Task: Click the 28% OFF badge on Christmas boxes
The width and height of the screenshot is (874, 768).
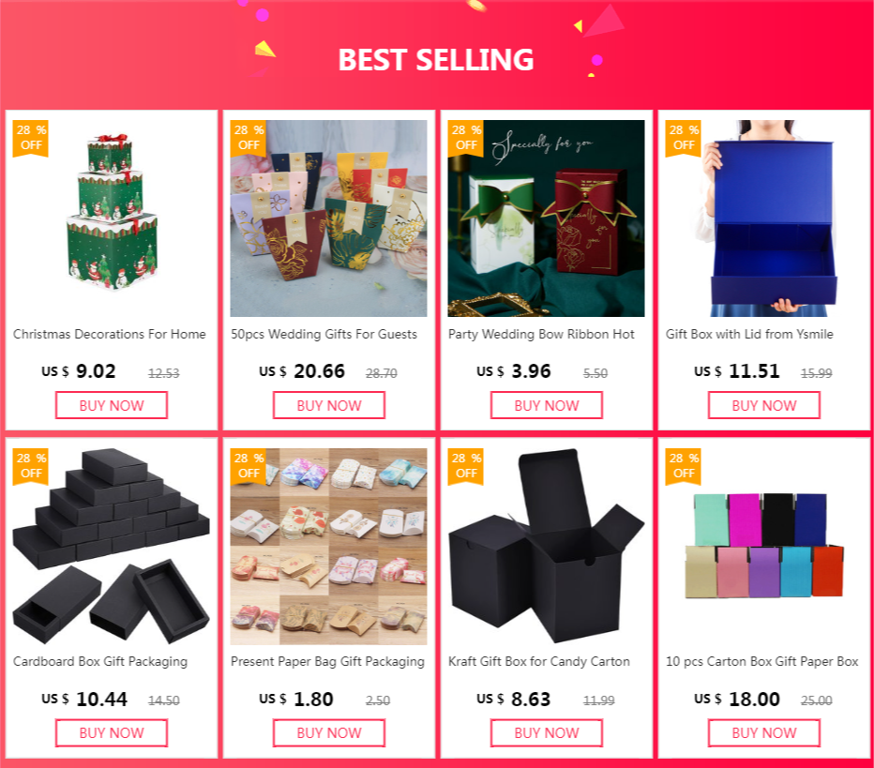Action: pos(31,138)
